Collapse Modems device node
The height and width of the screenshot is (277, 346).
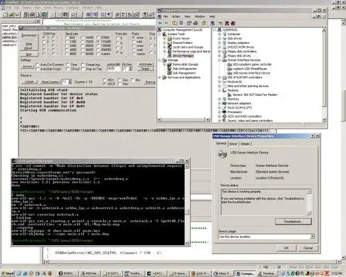[x=219, y=91]
